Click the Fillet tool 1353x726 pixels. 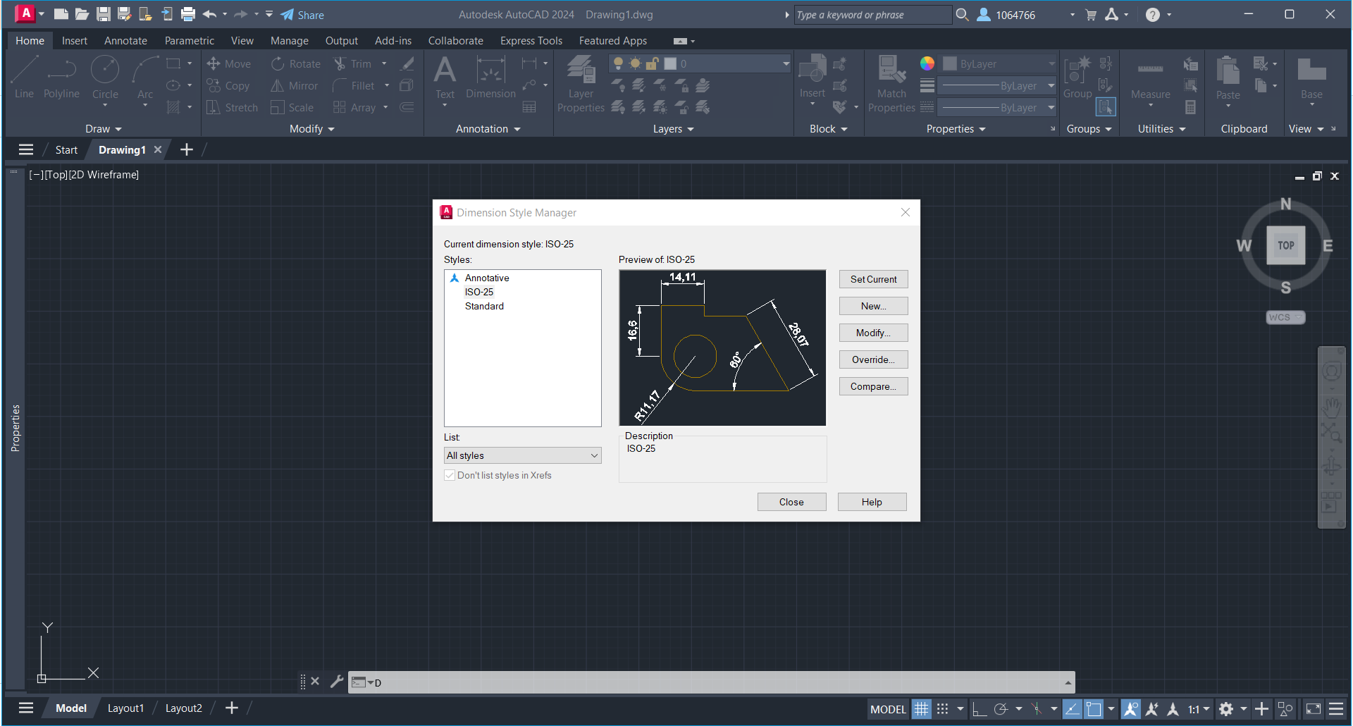(x=354, y=86)
